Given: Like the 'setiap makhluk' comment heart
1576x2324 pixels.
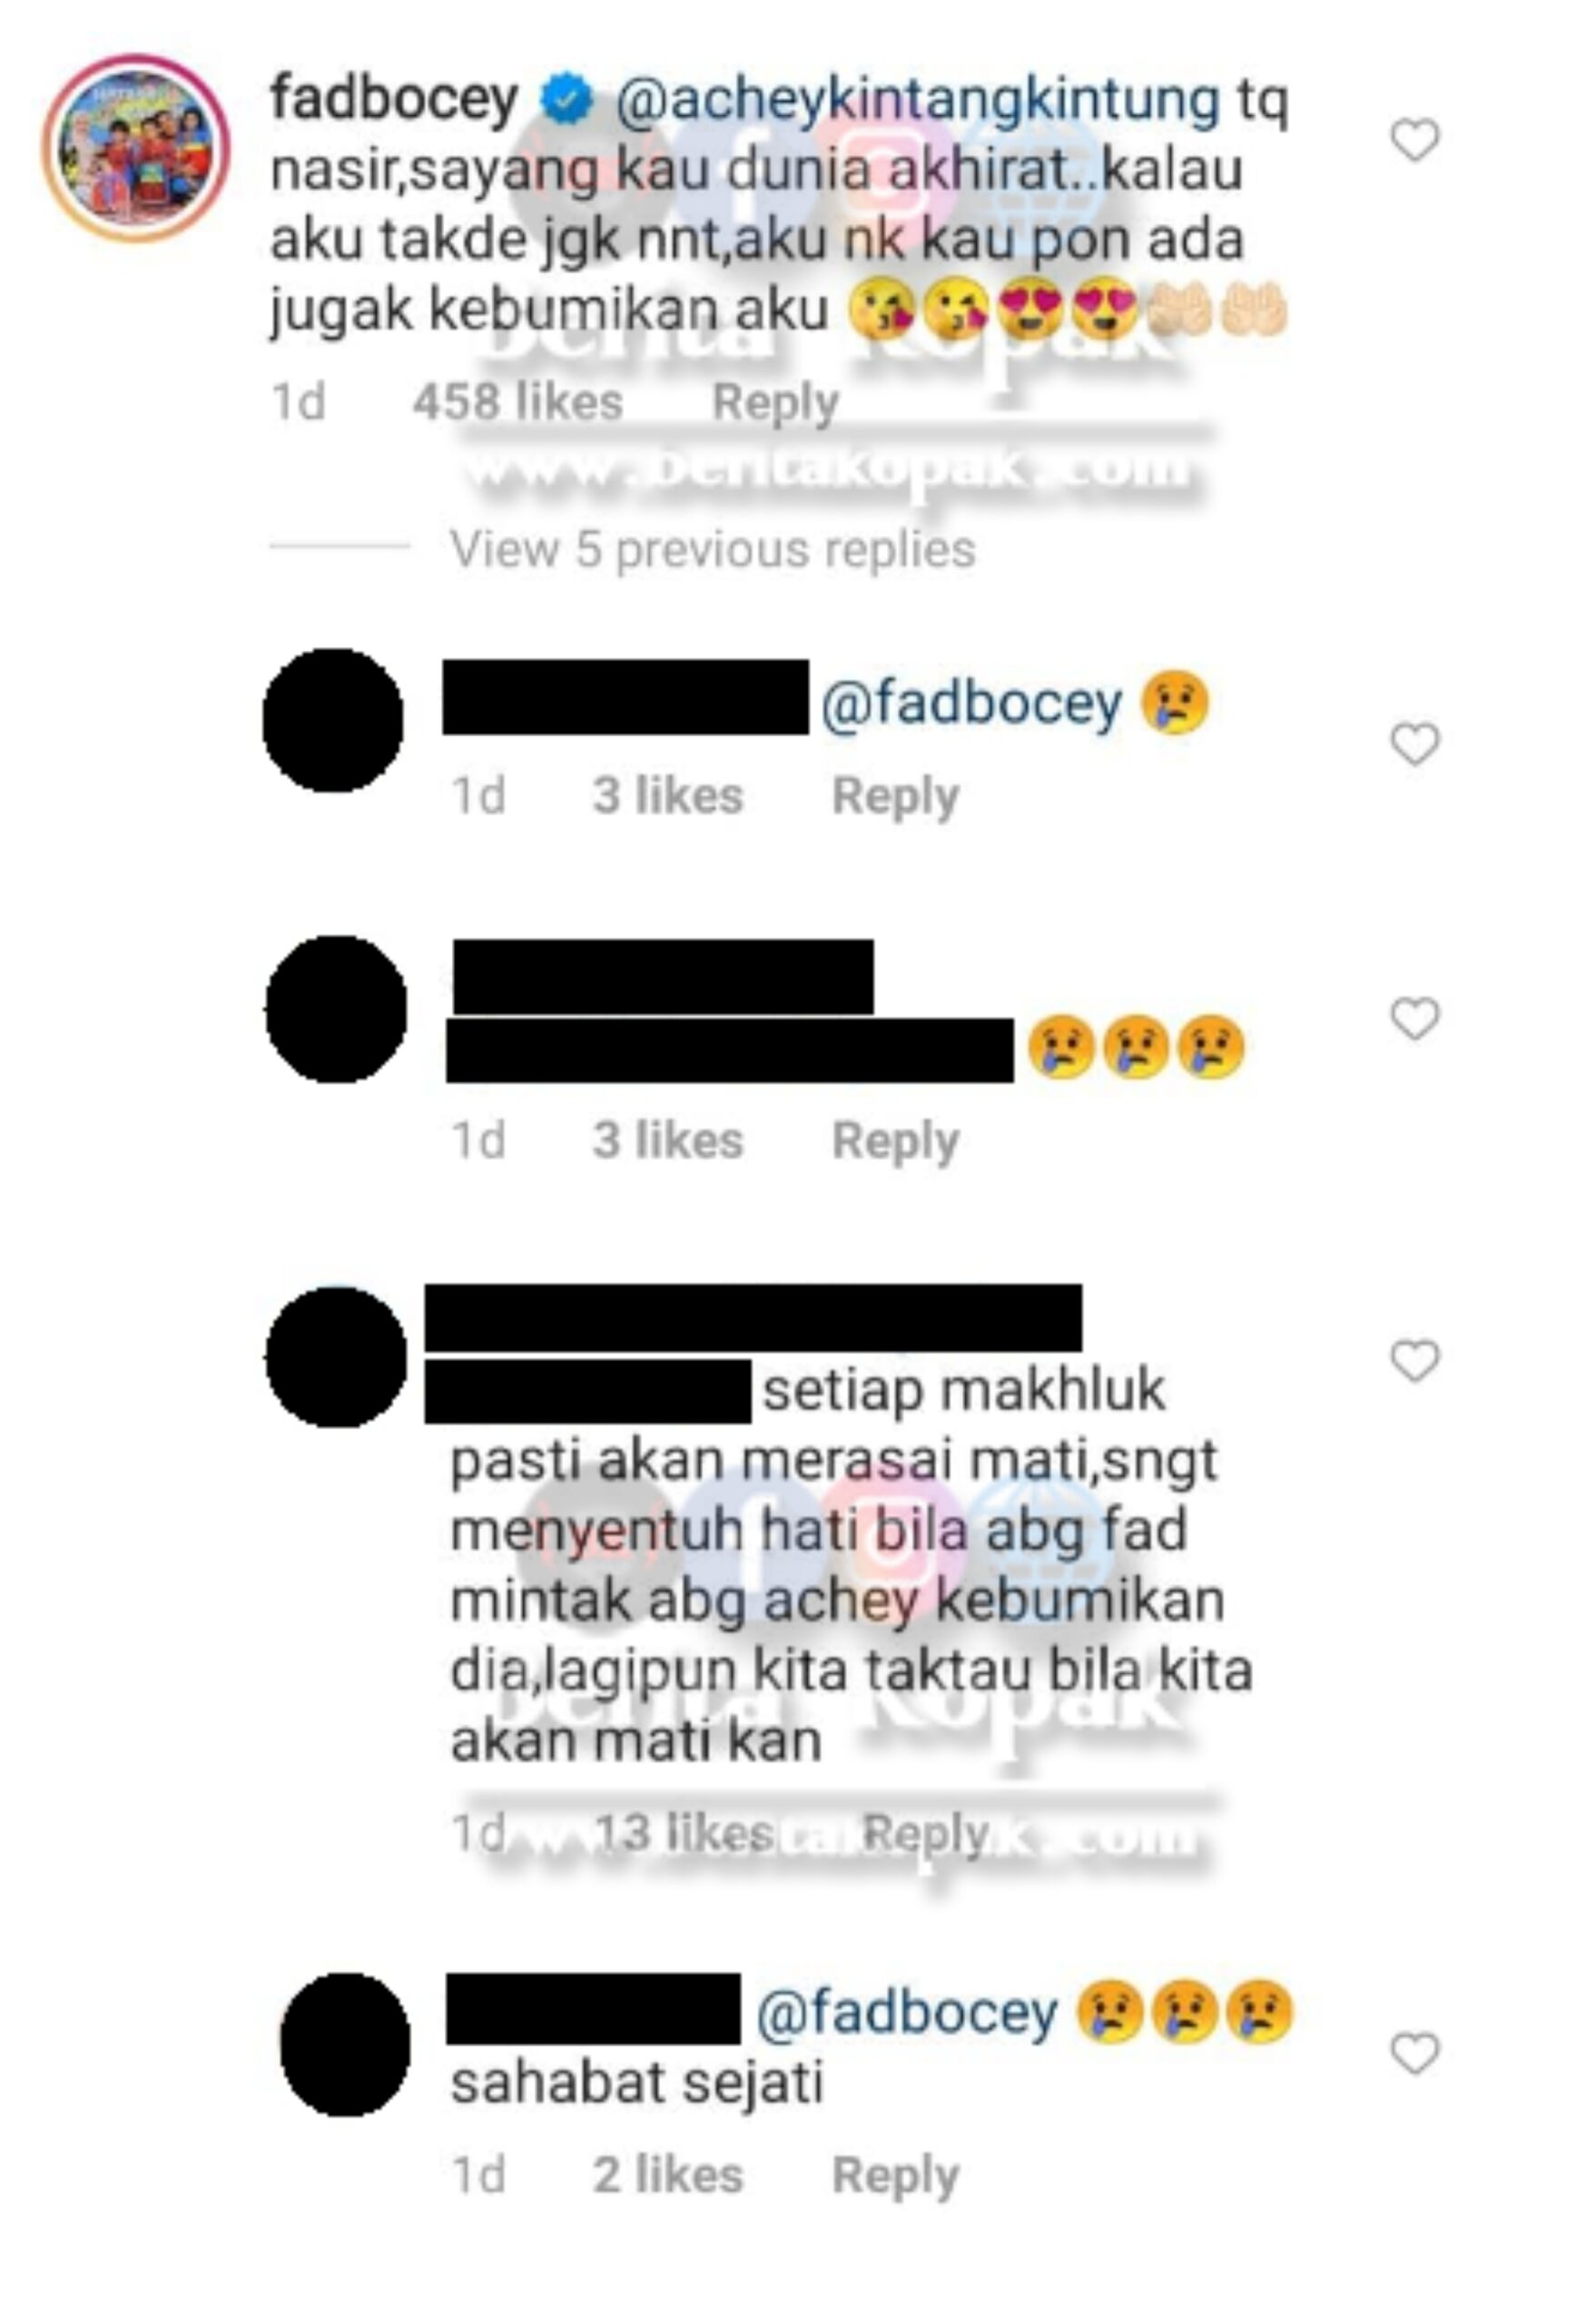Looking at the screenshot, I should (1415, 1360).
